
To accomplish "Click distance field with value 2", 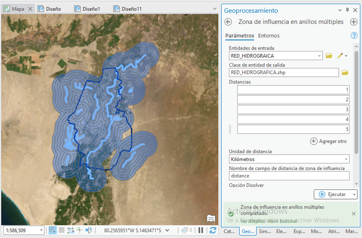I will (x=293, y=100).
